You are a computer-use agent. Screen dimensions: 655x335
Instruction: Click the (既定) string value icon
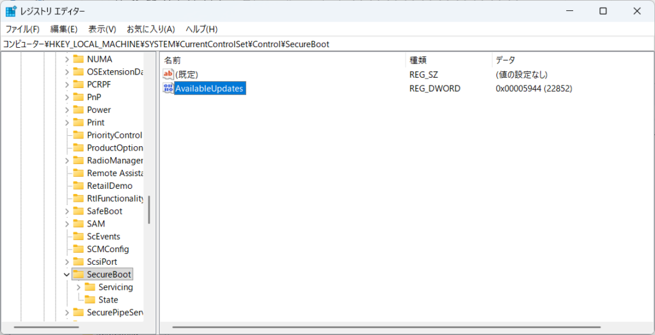tap(168, 75)
